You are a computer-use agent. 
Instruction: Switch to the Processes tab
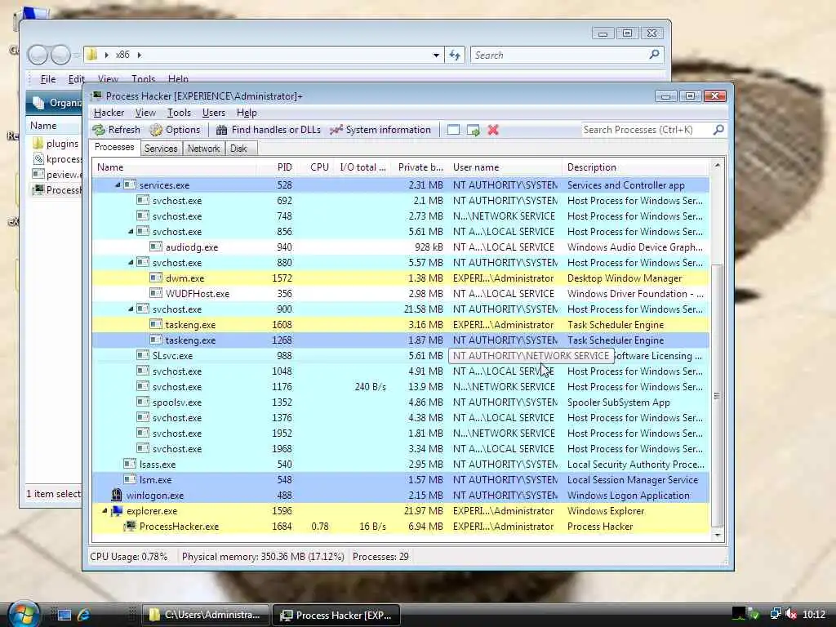click(114, 147)
